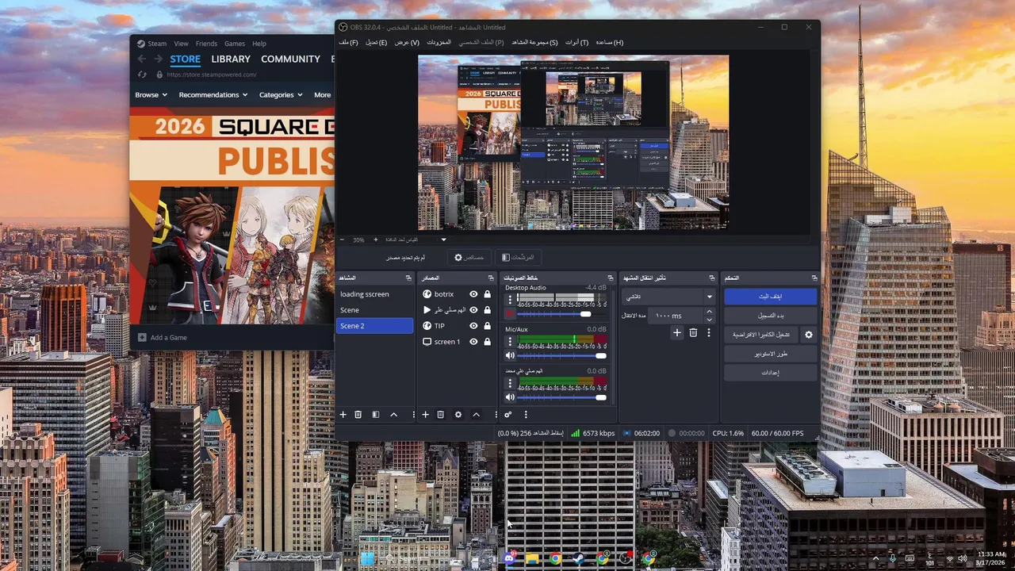Screen dimensions: 1015x571
Task: Add a source with plus icon in Sources panel
Action: [425, 415]
